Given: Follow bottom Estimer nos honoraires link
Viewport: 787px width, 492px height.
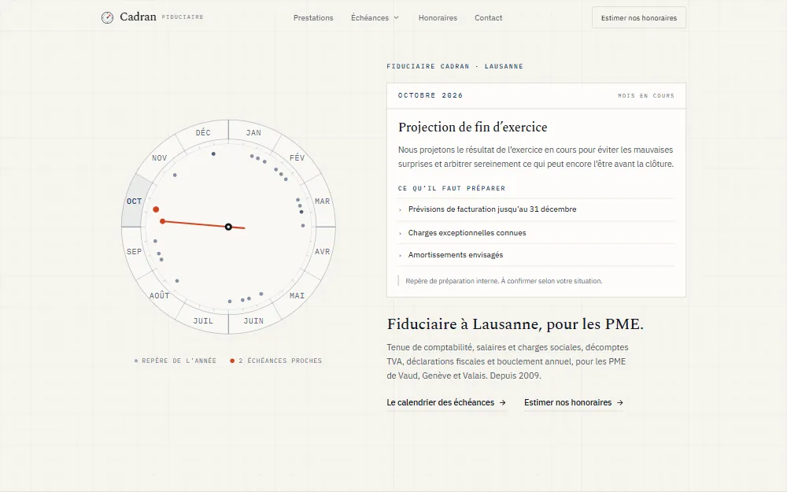Looking at the screenshot, I should [574, 402].
